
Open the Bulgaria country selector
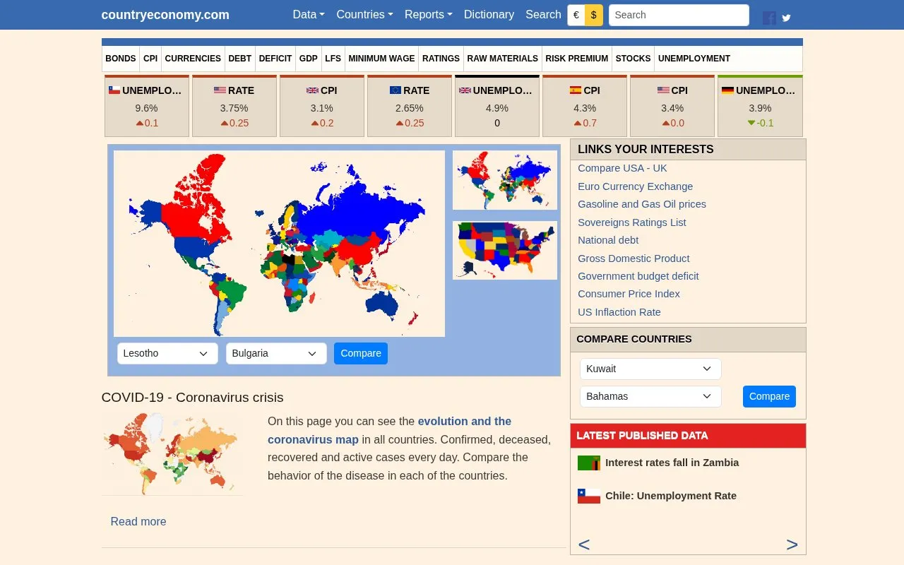[x=276, y=353]
